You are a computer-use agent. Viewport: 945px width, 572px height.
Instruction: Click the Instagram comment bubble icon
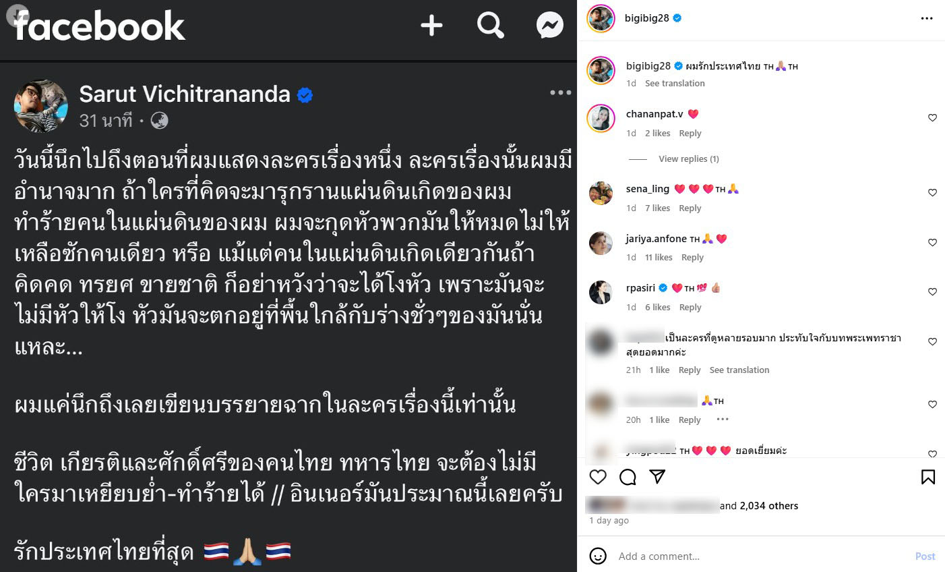click(628, 477)
